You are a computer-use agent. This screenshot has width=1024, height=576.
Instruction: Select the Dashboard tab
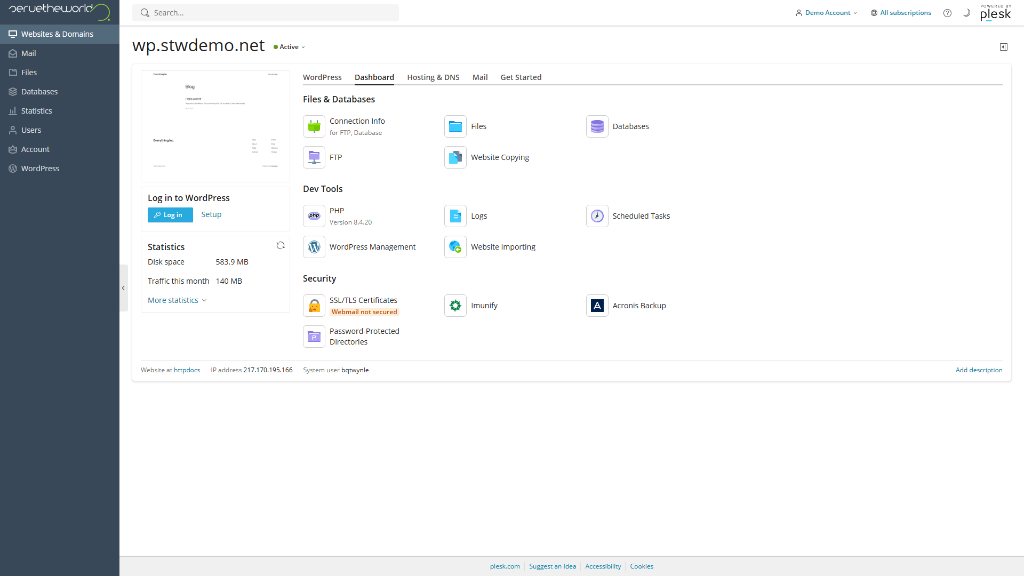374,77
